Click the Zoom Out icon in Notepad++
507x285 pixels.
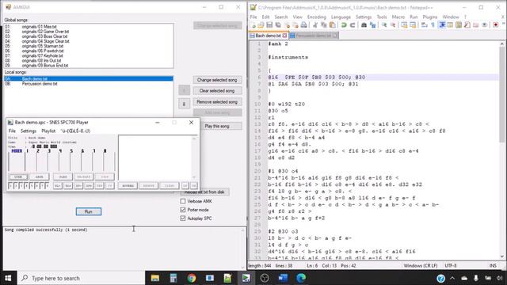coord(393,25)
